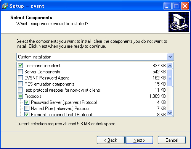Click the component list scroll down arrow

(170, 113)
